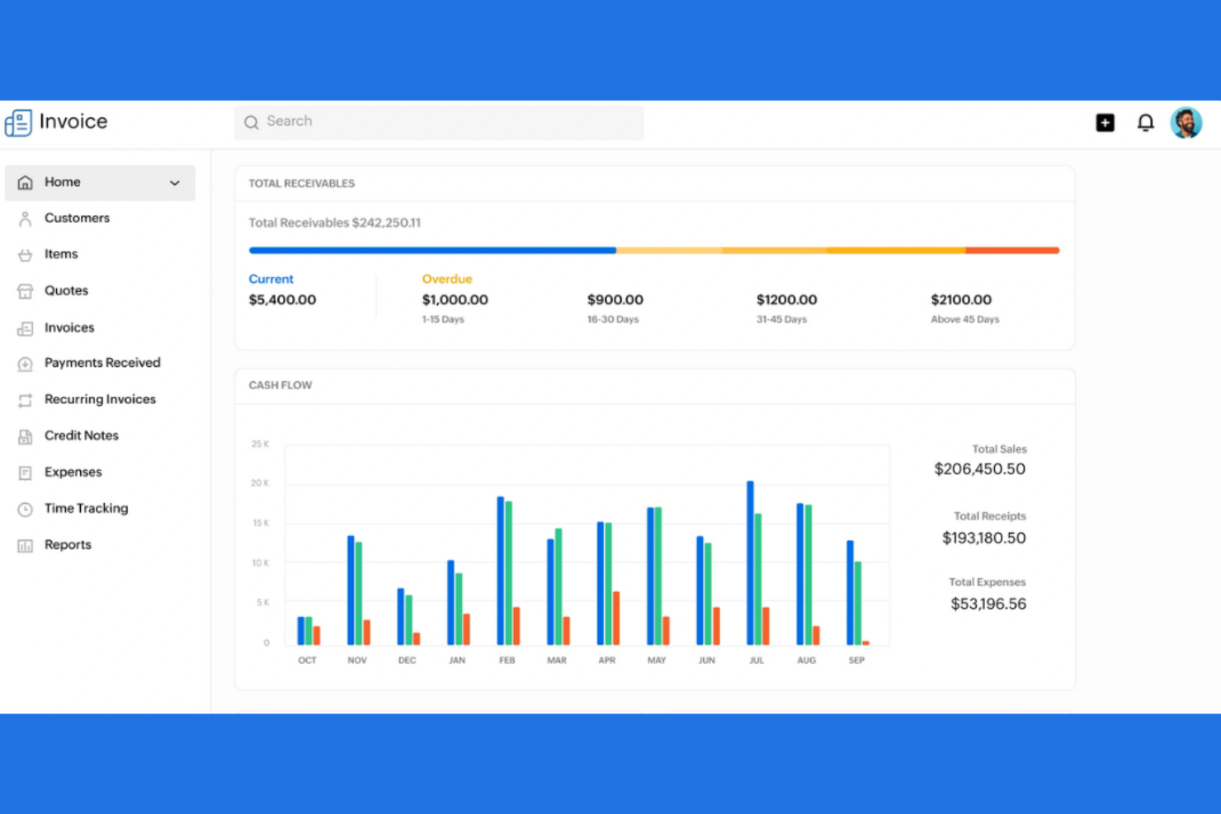Go to Invoices via its sidebar icon
The image size is (1221, 814).
click(x=25, y=327)
